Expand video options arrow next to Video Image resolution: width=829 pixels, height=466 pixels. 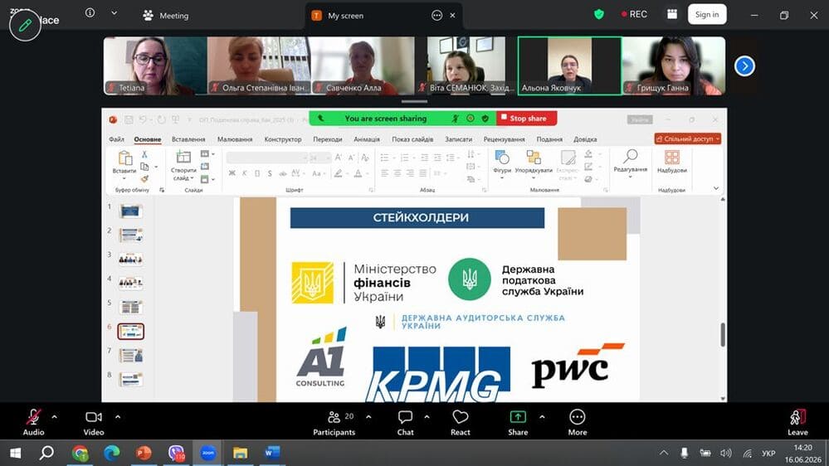click(118, 417)
